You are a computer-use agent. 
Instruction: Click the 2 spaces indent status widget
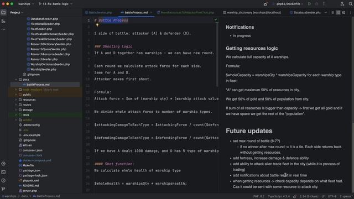coord(346,196)
